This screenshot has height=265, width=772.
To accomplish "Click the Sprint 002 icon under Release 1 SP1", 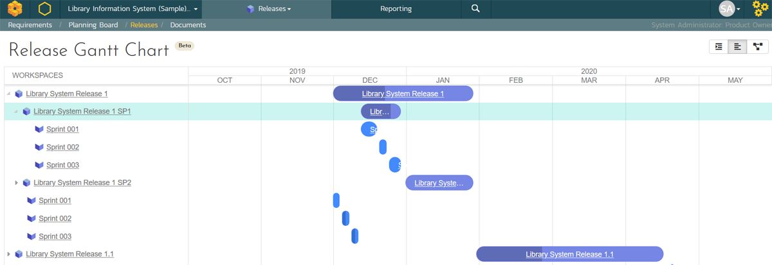I will coord(39,148).
